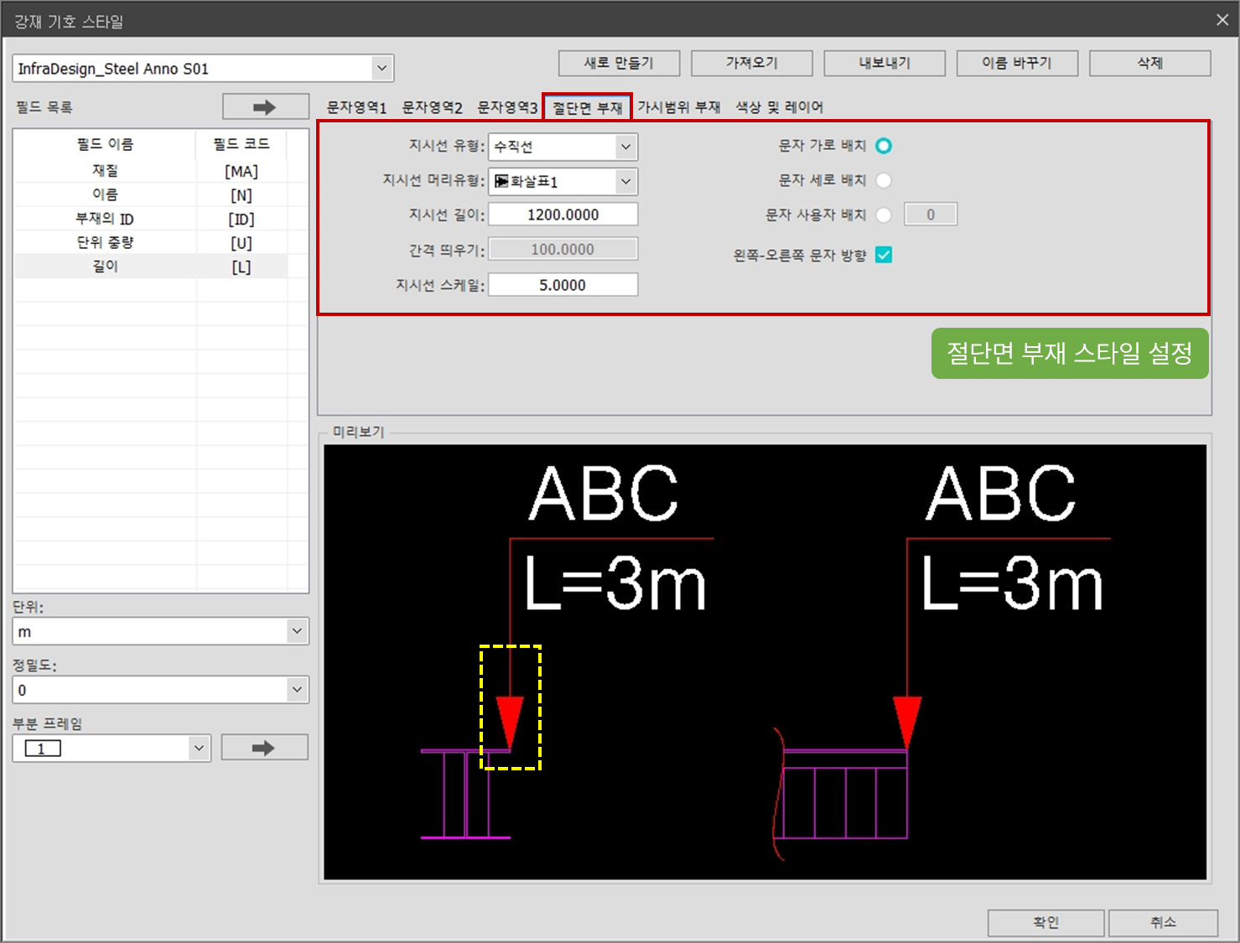Click the 삭제 button
Screen dimensions: 1240x943
click(x=1150, y=63)
